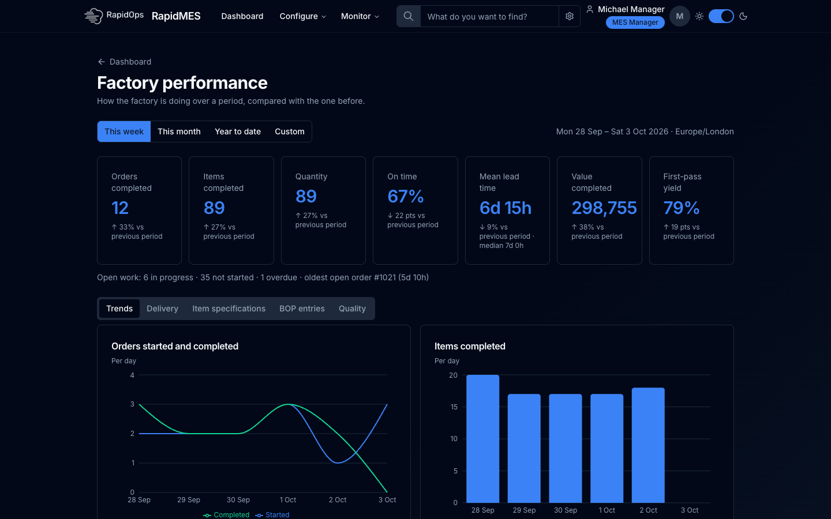Click the RapidOps logo icon

(93, 16)
